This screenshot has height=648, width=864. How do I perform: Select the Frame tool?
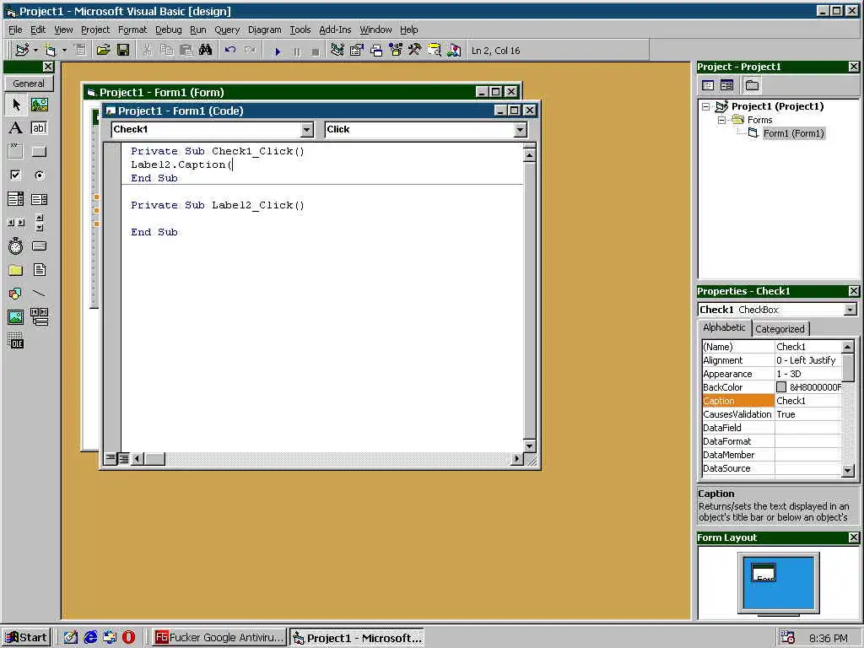click(x=16, y=152)
